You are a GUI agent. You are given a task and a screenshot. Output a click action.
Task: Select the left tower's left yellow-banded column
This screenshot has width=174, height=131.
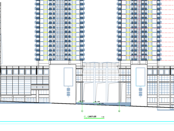click(46, 30)
